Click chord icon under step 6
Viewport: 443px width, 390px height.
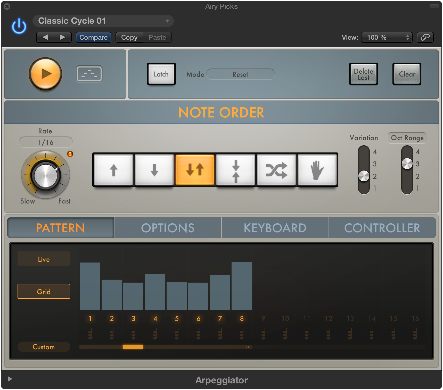click(198, 334)
